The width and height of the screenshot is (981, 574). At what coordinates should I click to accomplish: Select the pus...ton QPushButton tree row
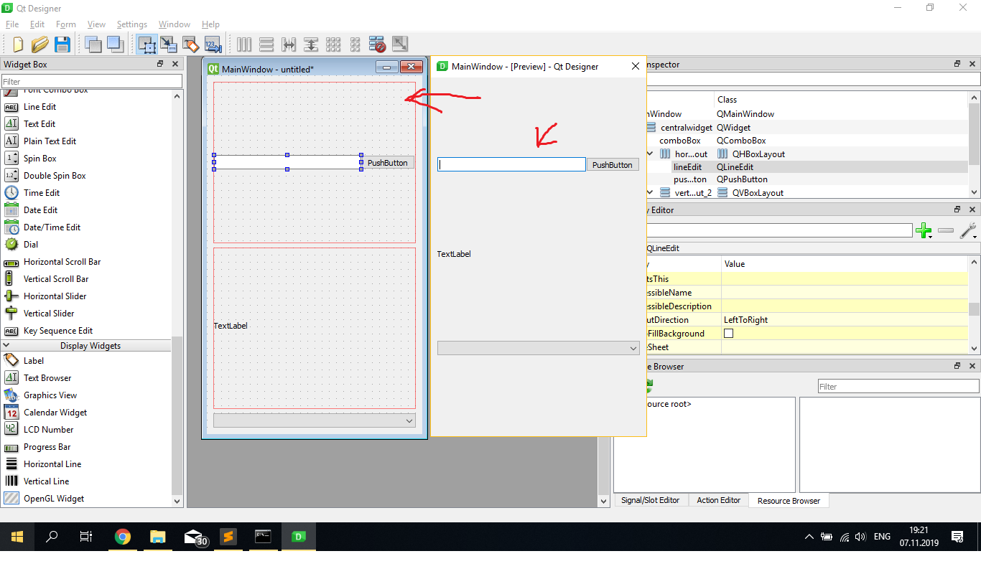pos(806,179)
